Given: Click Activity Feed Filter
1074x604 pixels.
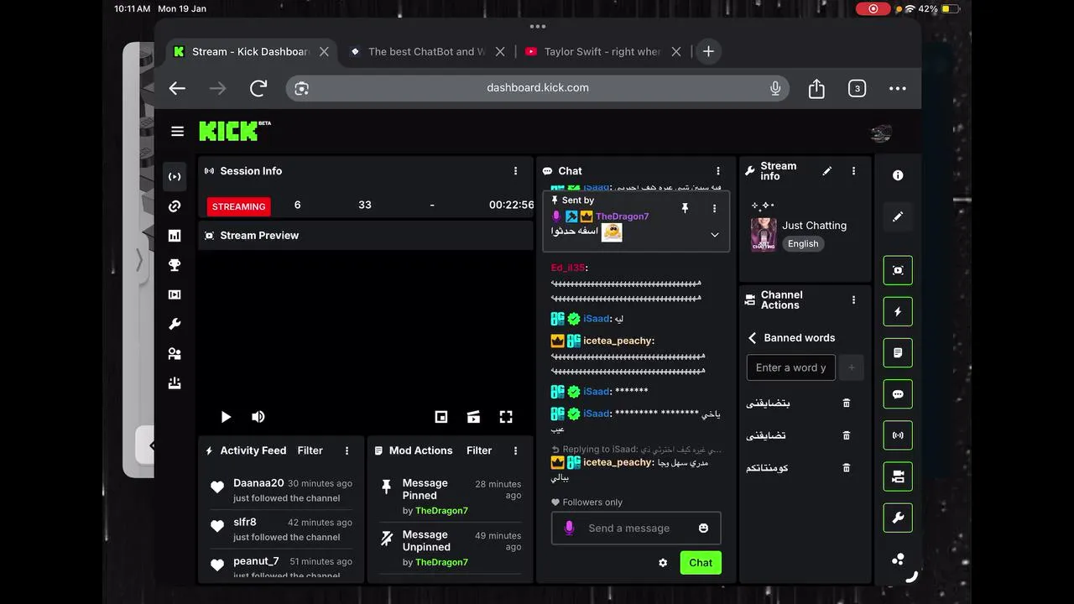Looking at the screenshot, I should tap(310, 450).
